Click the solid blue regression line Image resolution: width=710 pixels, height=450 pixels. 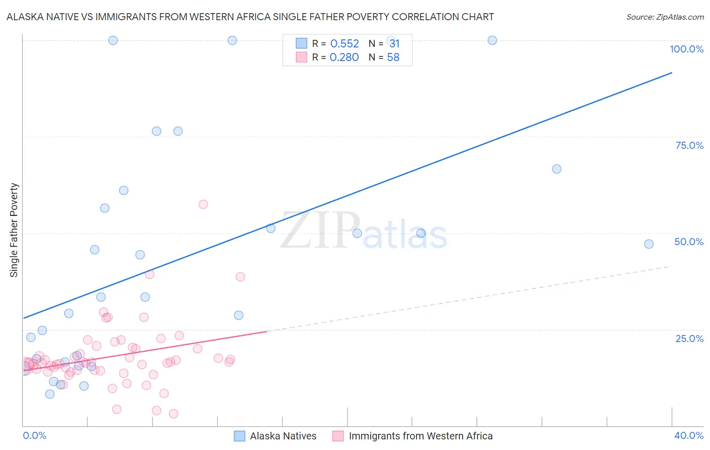point(347,195)
